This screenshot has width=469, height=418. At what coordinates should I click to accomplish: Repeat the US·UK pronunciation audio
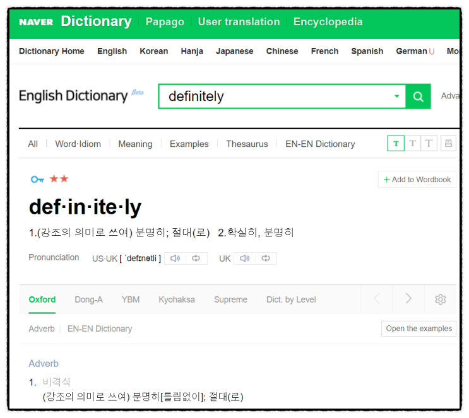(196, 258)
